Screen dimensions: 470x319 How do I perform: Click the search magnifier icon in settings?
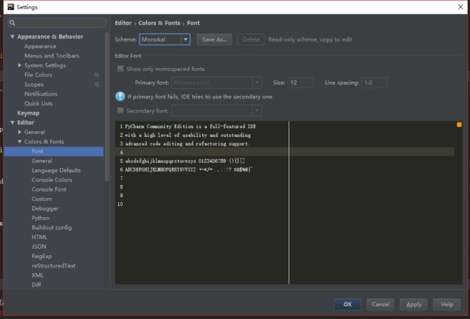click(12, 23)
